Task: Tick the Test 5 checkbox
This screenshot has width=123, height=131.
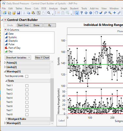Action: (x=27, y=102)
